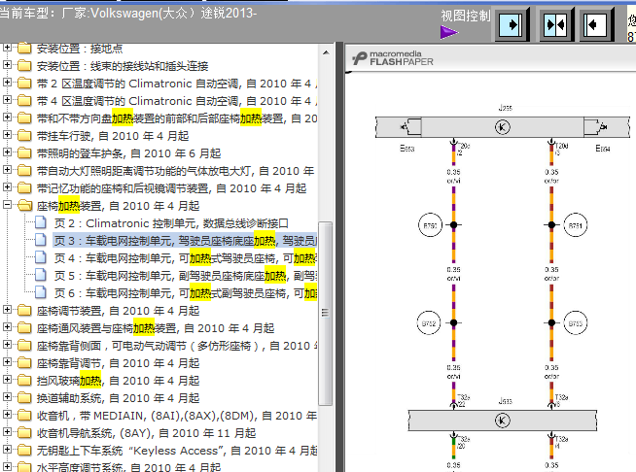The width and height of the screenshot is (636, 472).
Task: Click the open folder icon of 座椅加热装置
Action: click(24, 206)
